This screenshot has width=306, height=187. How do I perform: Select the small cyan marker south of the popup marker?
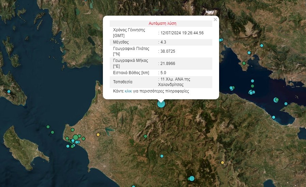tap(162, 156)
